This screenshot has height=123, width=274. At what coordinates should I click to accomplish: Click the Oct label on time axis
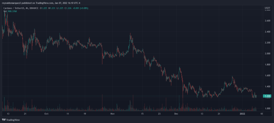[46, 114]
